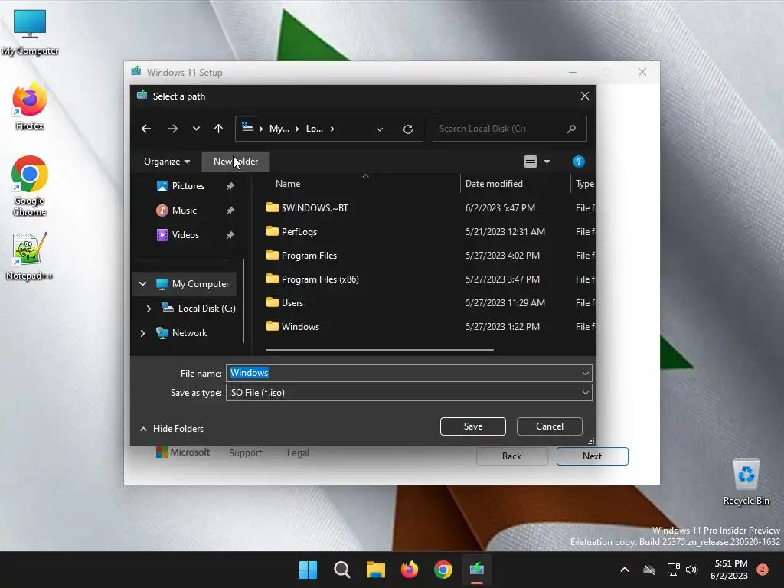Open the Windows Start menu
This screenshot has width=784, height=588.
tap(308, 570)
